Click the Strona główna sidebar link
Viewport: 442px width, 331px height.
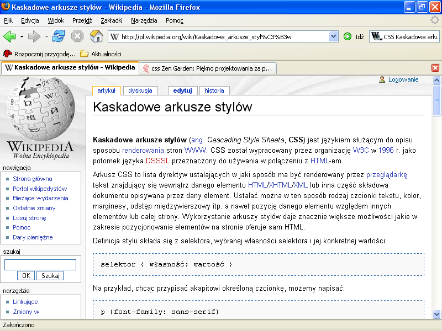click(33, 179)
